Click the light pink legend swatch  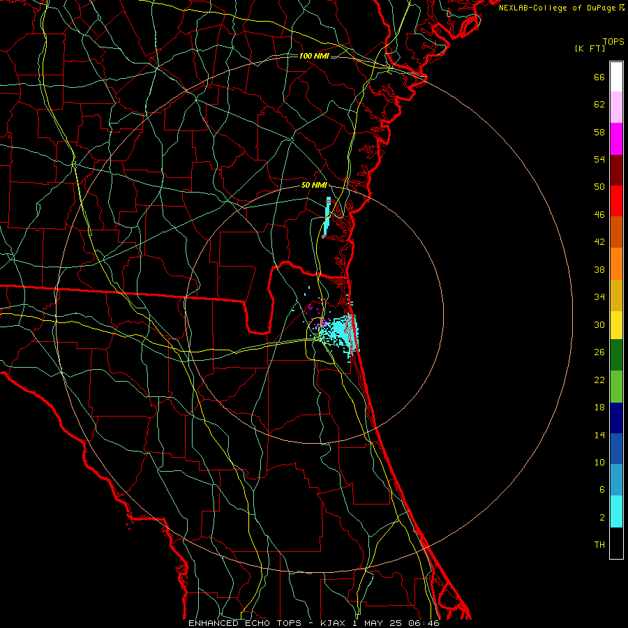click(x=616, y=107)
